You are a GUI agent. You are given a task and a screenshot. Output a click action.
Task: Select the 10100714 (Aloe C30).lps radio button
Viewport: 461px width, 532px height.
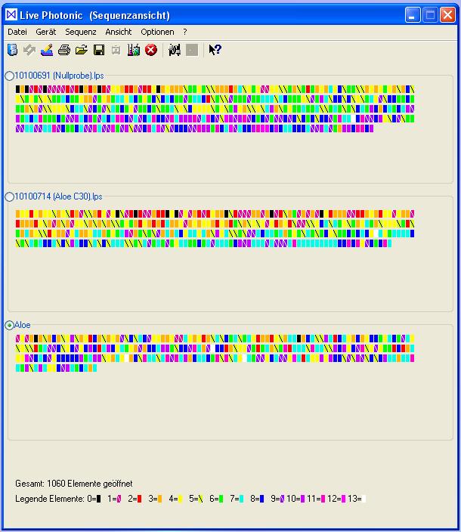pyautogui.click(x=10, y=196)
